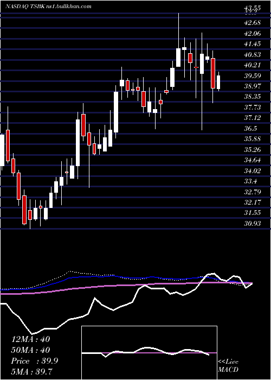Select the 35.88 price axis label
The height and width of the screenshot is (380, 271).
(x=252, y=139)
